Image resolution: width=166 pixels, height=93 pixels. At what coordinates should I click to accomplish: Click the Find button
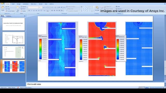coord(118,6)
